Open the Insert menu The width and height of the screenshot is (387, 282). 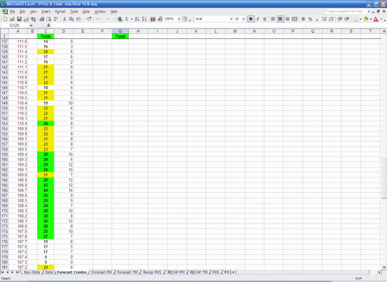[x=46, y=12]
